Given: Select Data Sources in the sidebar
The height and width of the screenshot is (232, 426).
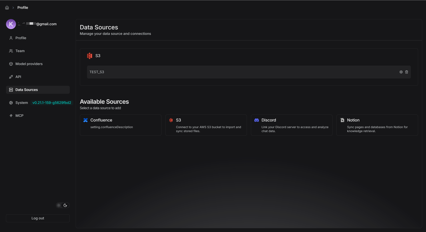Looking at the screenshot, I should [27, 90].
